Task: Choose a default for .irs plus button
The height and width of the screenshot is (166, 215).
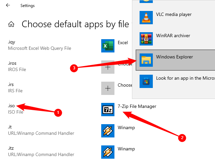Action: coord(107,88)
